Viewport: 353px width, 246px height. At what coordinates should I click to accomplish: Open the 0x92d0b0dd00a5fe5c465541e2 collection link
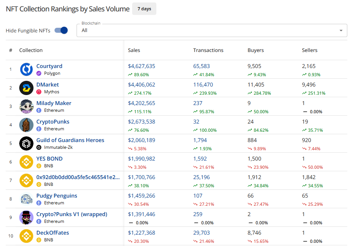(78, 177)
